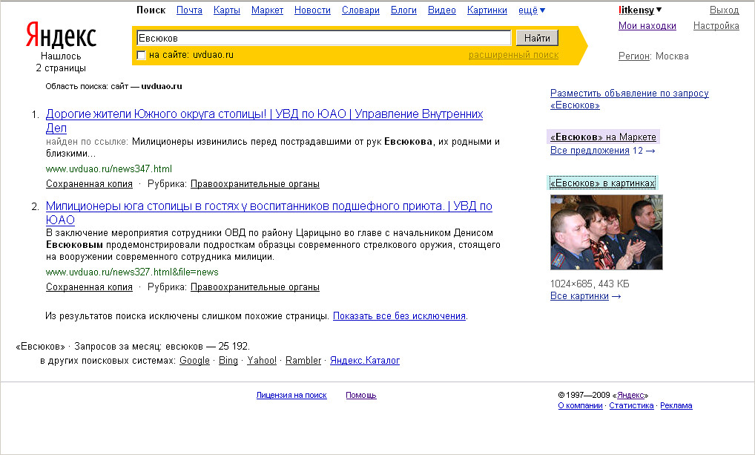Switch to Картинки search

(487, 10)
